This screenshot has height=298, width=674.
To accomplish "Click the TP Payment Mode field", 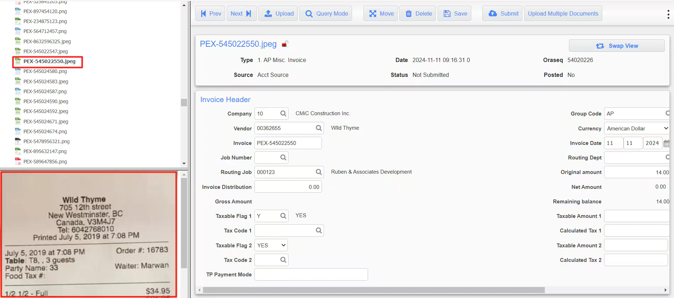I will (x=311, y=274).
